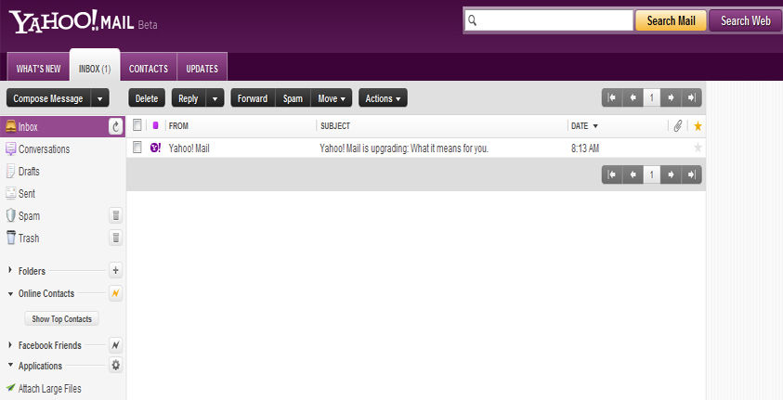The image size is (783, 400).
Task: Click the Compose Message button
Action: point(48,98)
